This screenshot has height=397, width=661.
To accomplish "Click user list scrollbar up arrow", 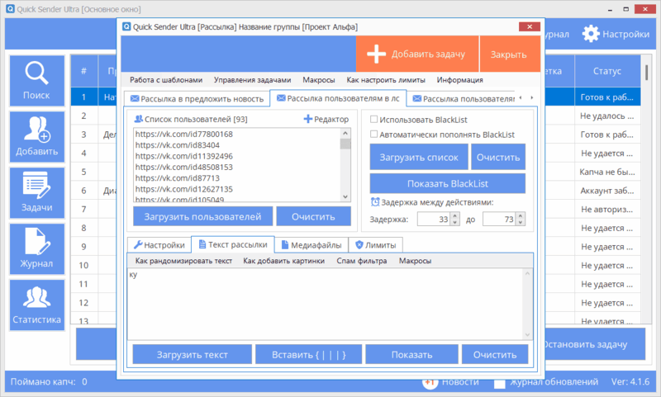I will point(345,133).
